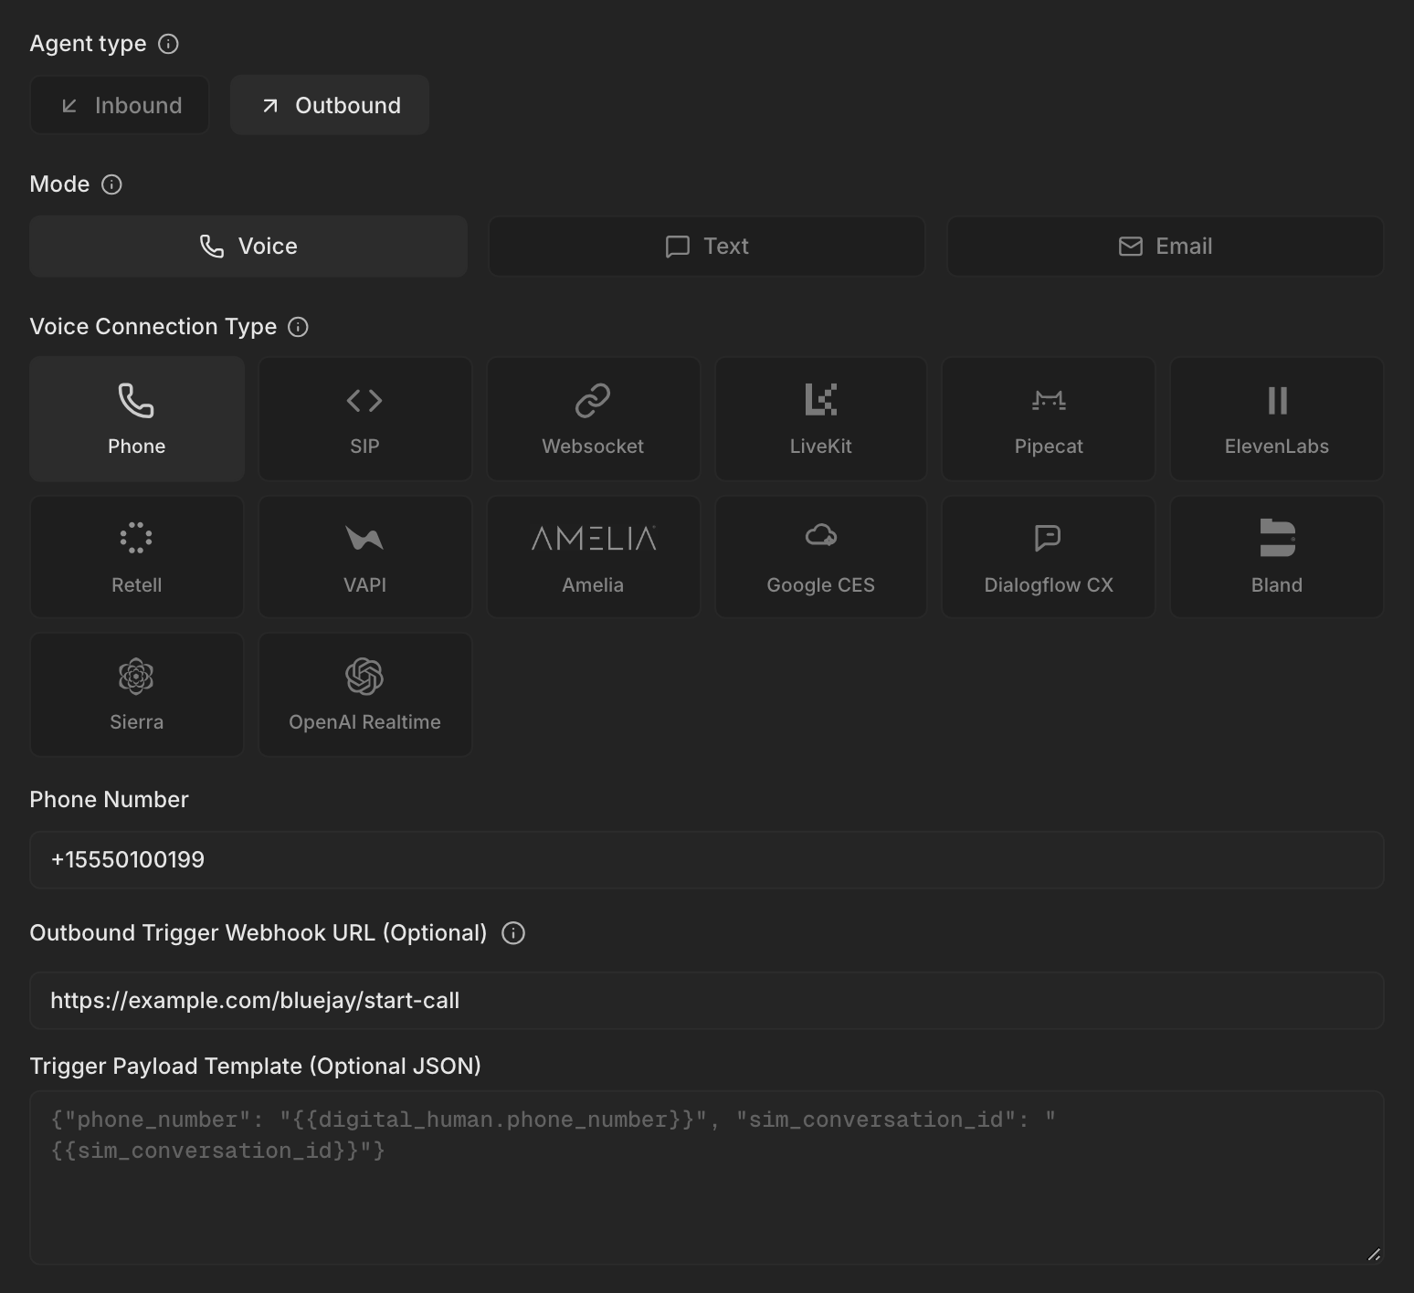Pick the Bland logo icon

coord(1277,538)
